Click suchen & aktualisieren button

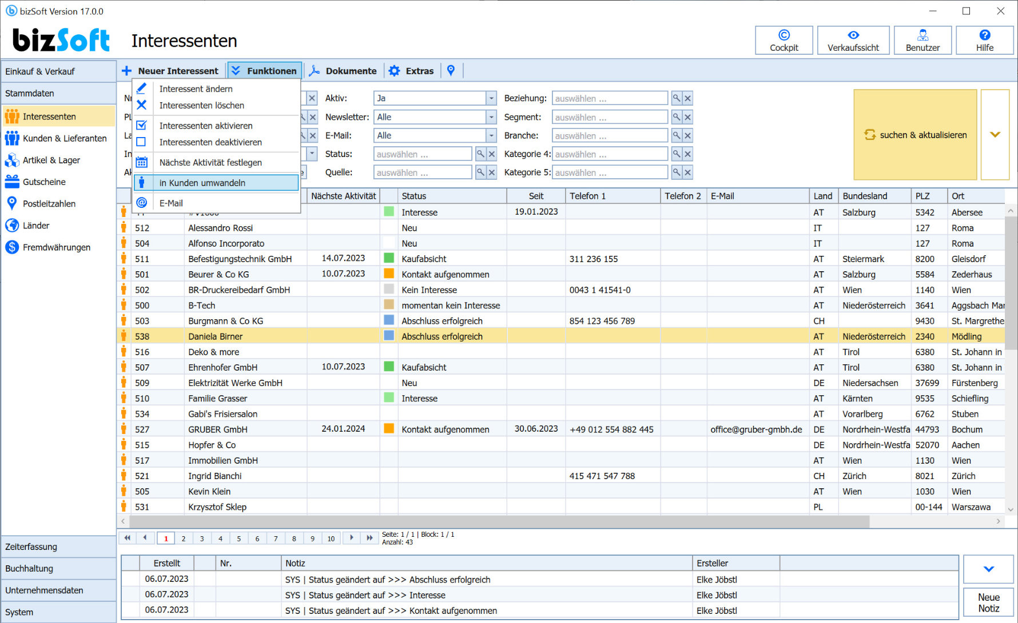[915, 135]
